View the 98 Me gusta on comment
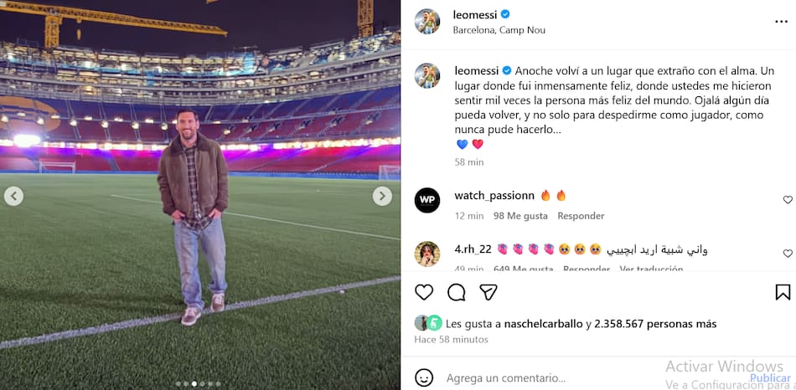796x390 pixels. 520,216
